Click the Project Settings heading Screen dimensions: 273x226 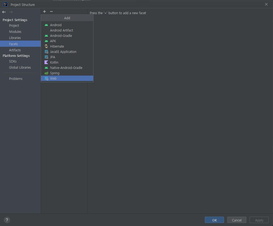15,20
